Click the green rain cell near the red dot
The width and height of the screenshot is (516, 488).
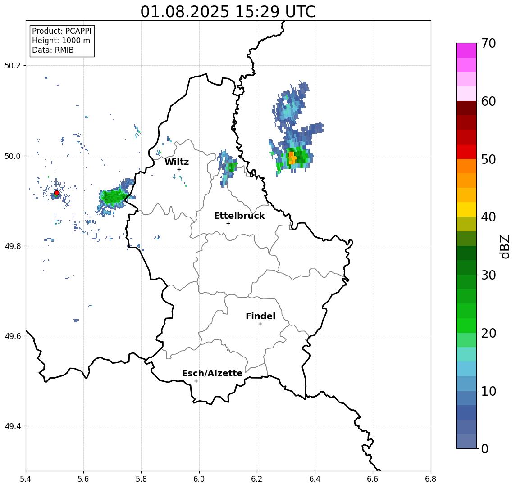[x=113, y=197]
